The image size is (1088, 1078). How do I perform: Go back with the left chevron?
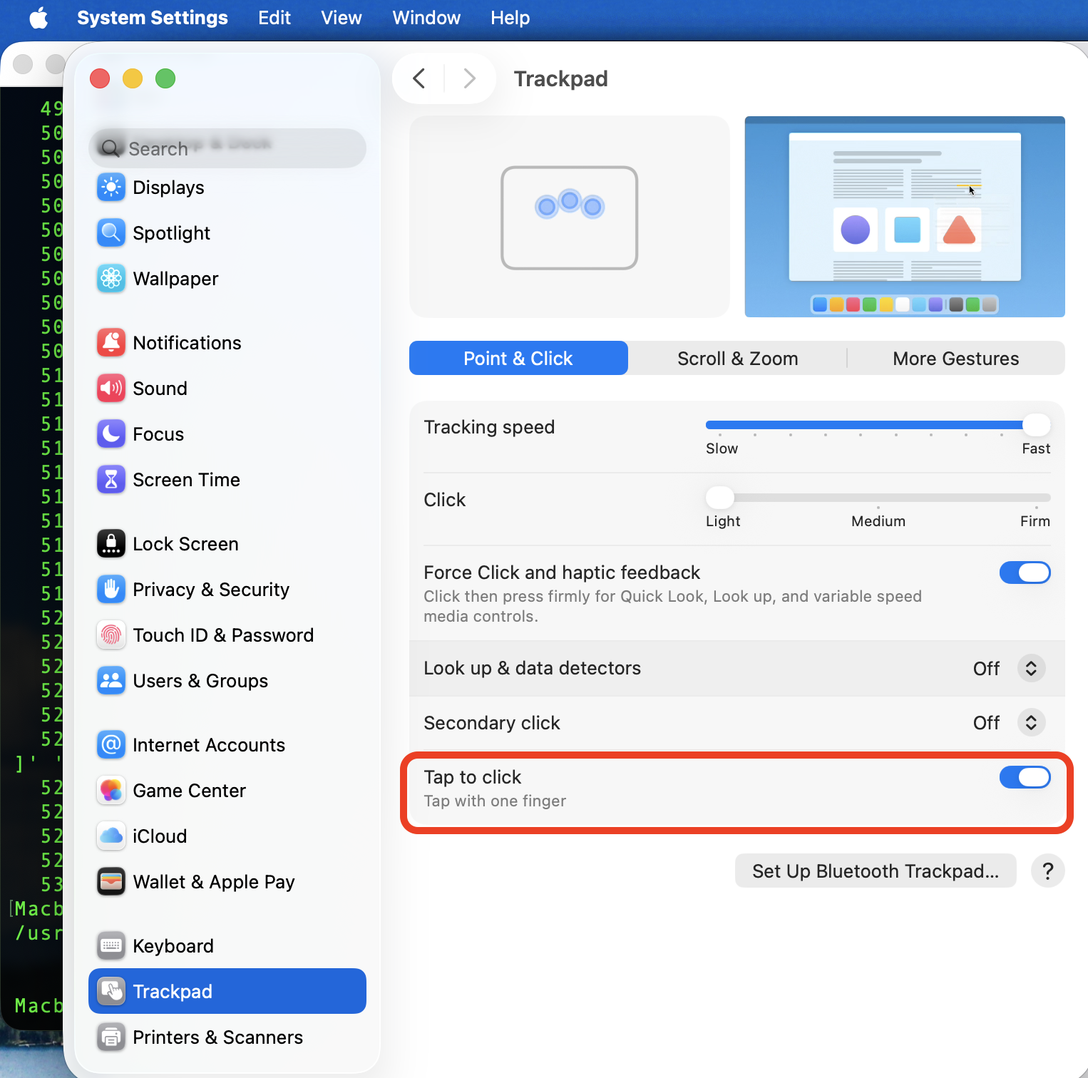pos(419,78)
